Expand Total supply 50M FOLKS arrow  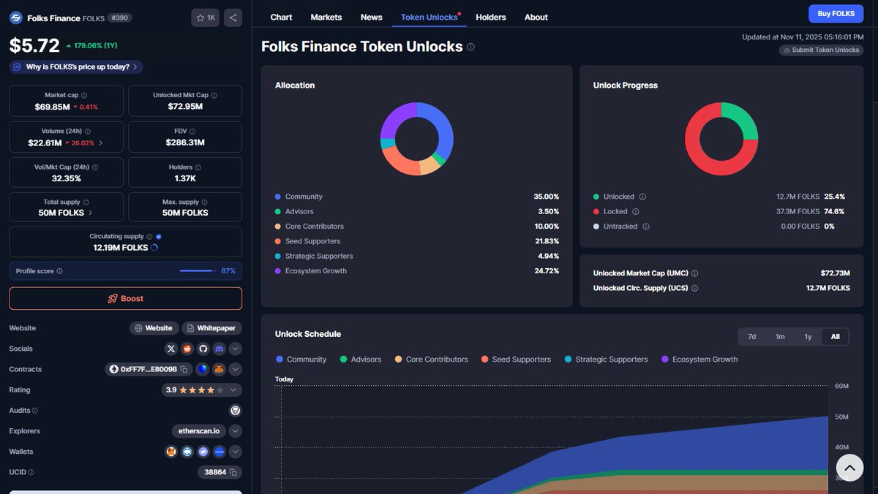tap(91, 213)
